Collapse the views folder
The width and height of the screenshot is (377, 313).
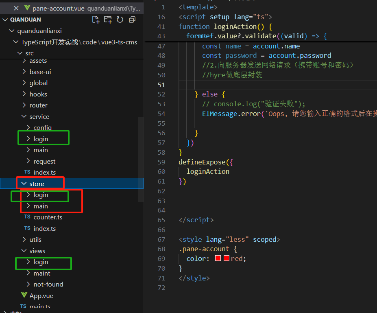point(24,251)
